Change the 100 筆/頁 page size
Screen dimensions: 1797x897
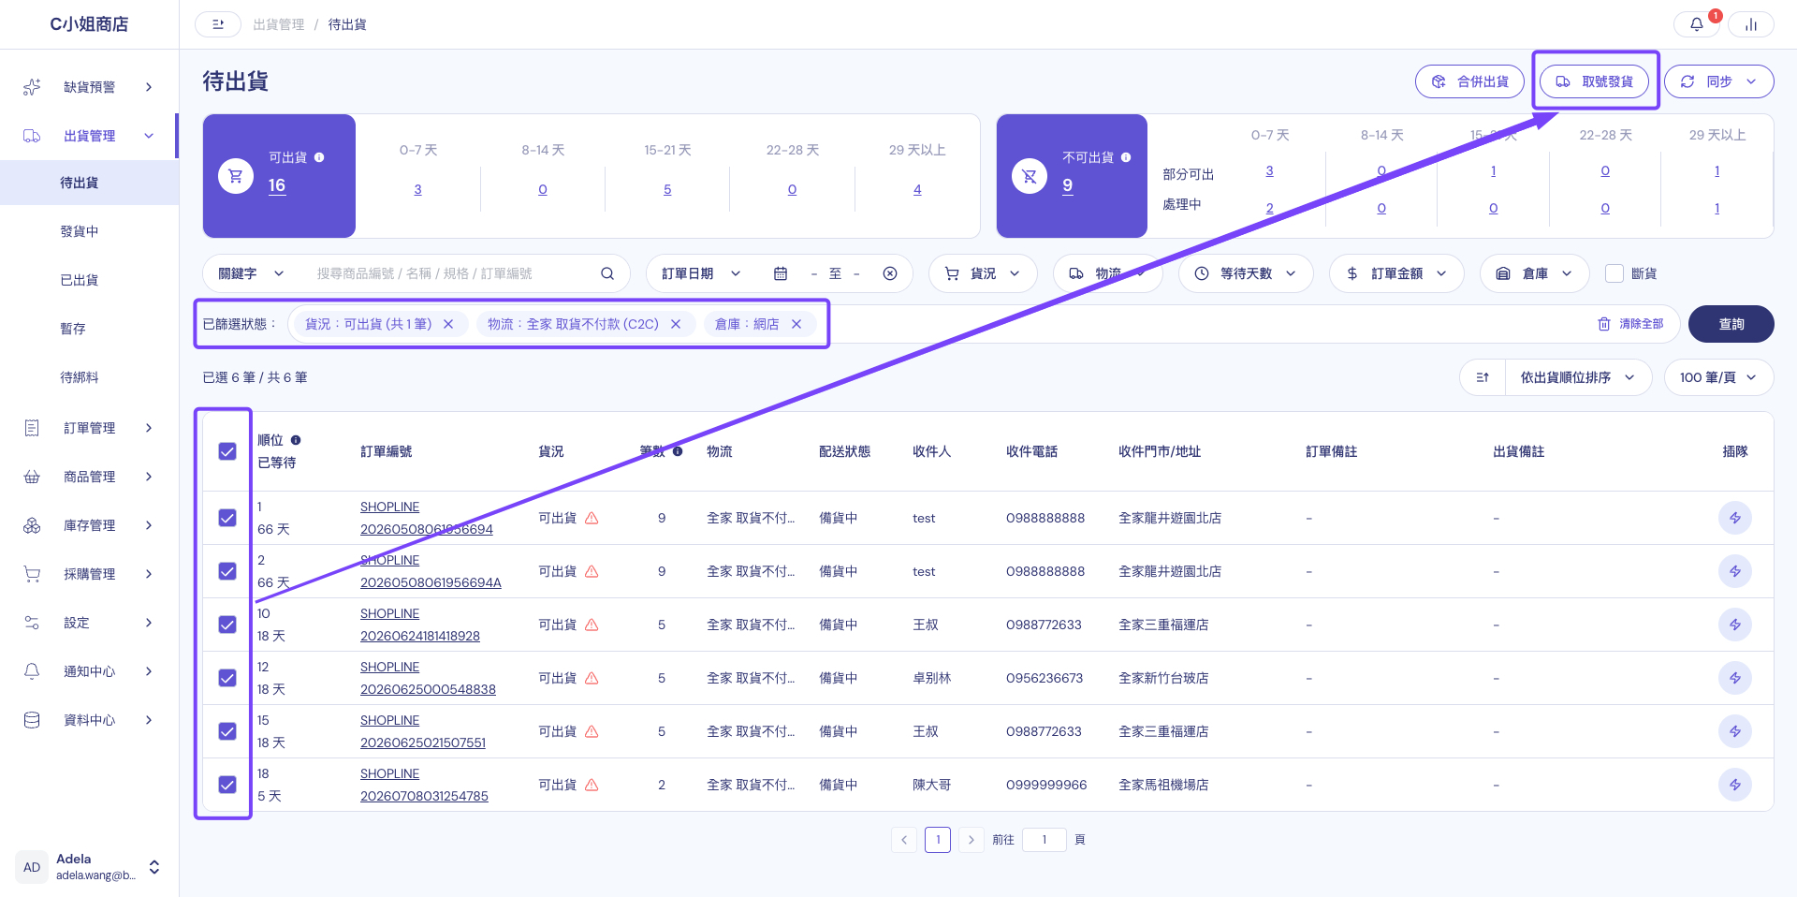point(1718,377)
